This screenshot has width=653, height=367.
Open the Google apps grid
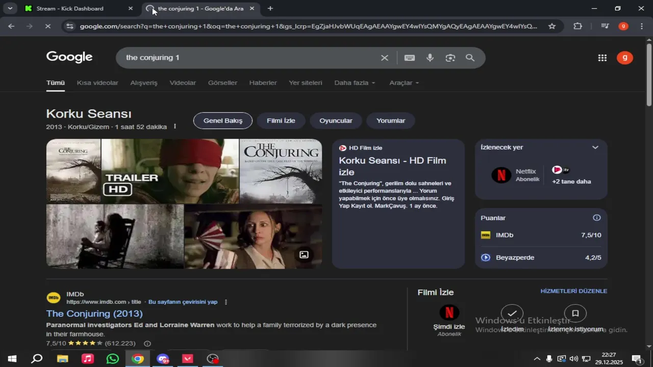(x=602, y=58)
